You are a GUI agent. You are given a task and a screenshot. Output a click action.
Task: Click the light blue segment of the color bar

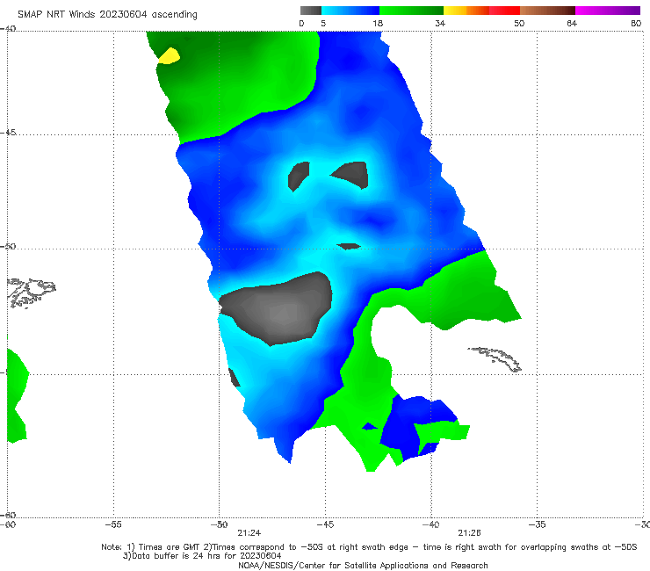350,11
